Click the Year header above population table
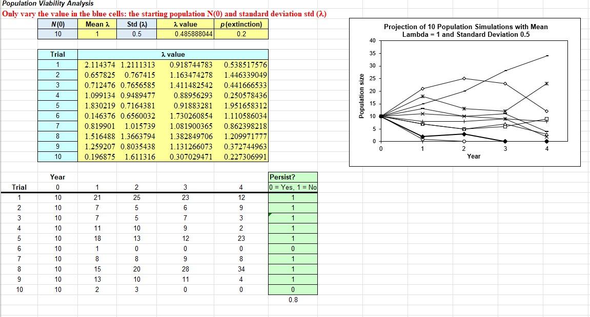 pos(57,177)
